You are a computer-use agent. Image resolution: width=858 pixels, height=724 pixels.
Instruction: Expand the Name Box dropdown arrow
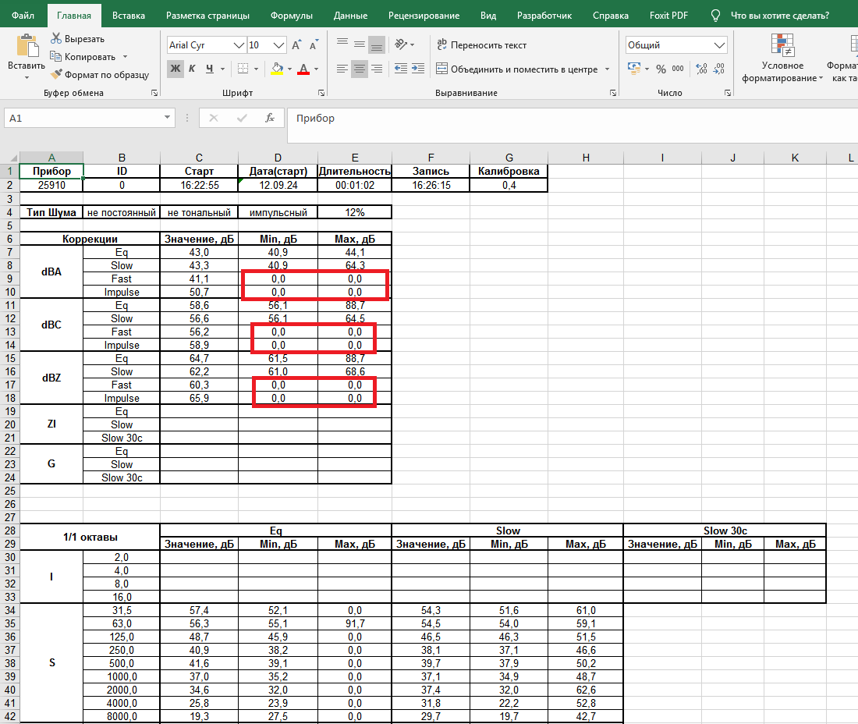click(167, 118)
